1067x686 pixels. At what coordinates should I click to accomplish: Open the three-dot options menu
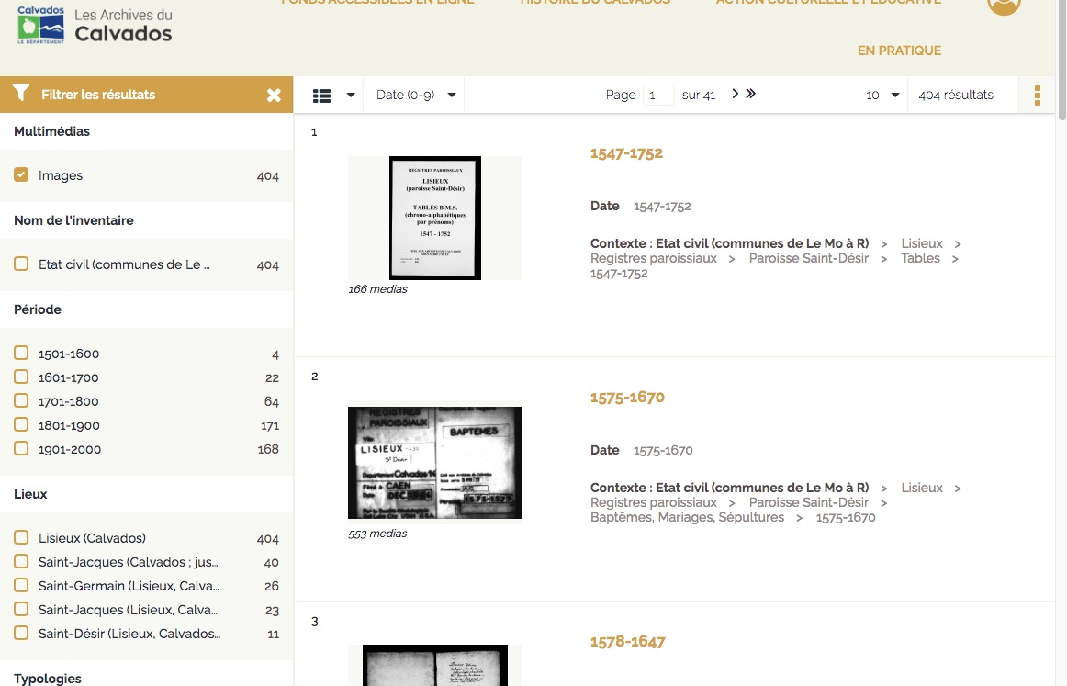1038,96
